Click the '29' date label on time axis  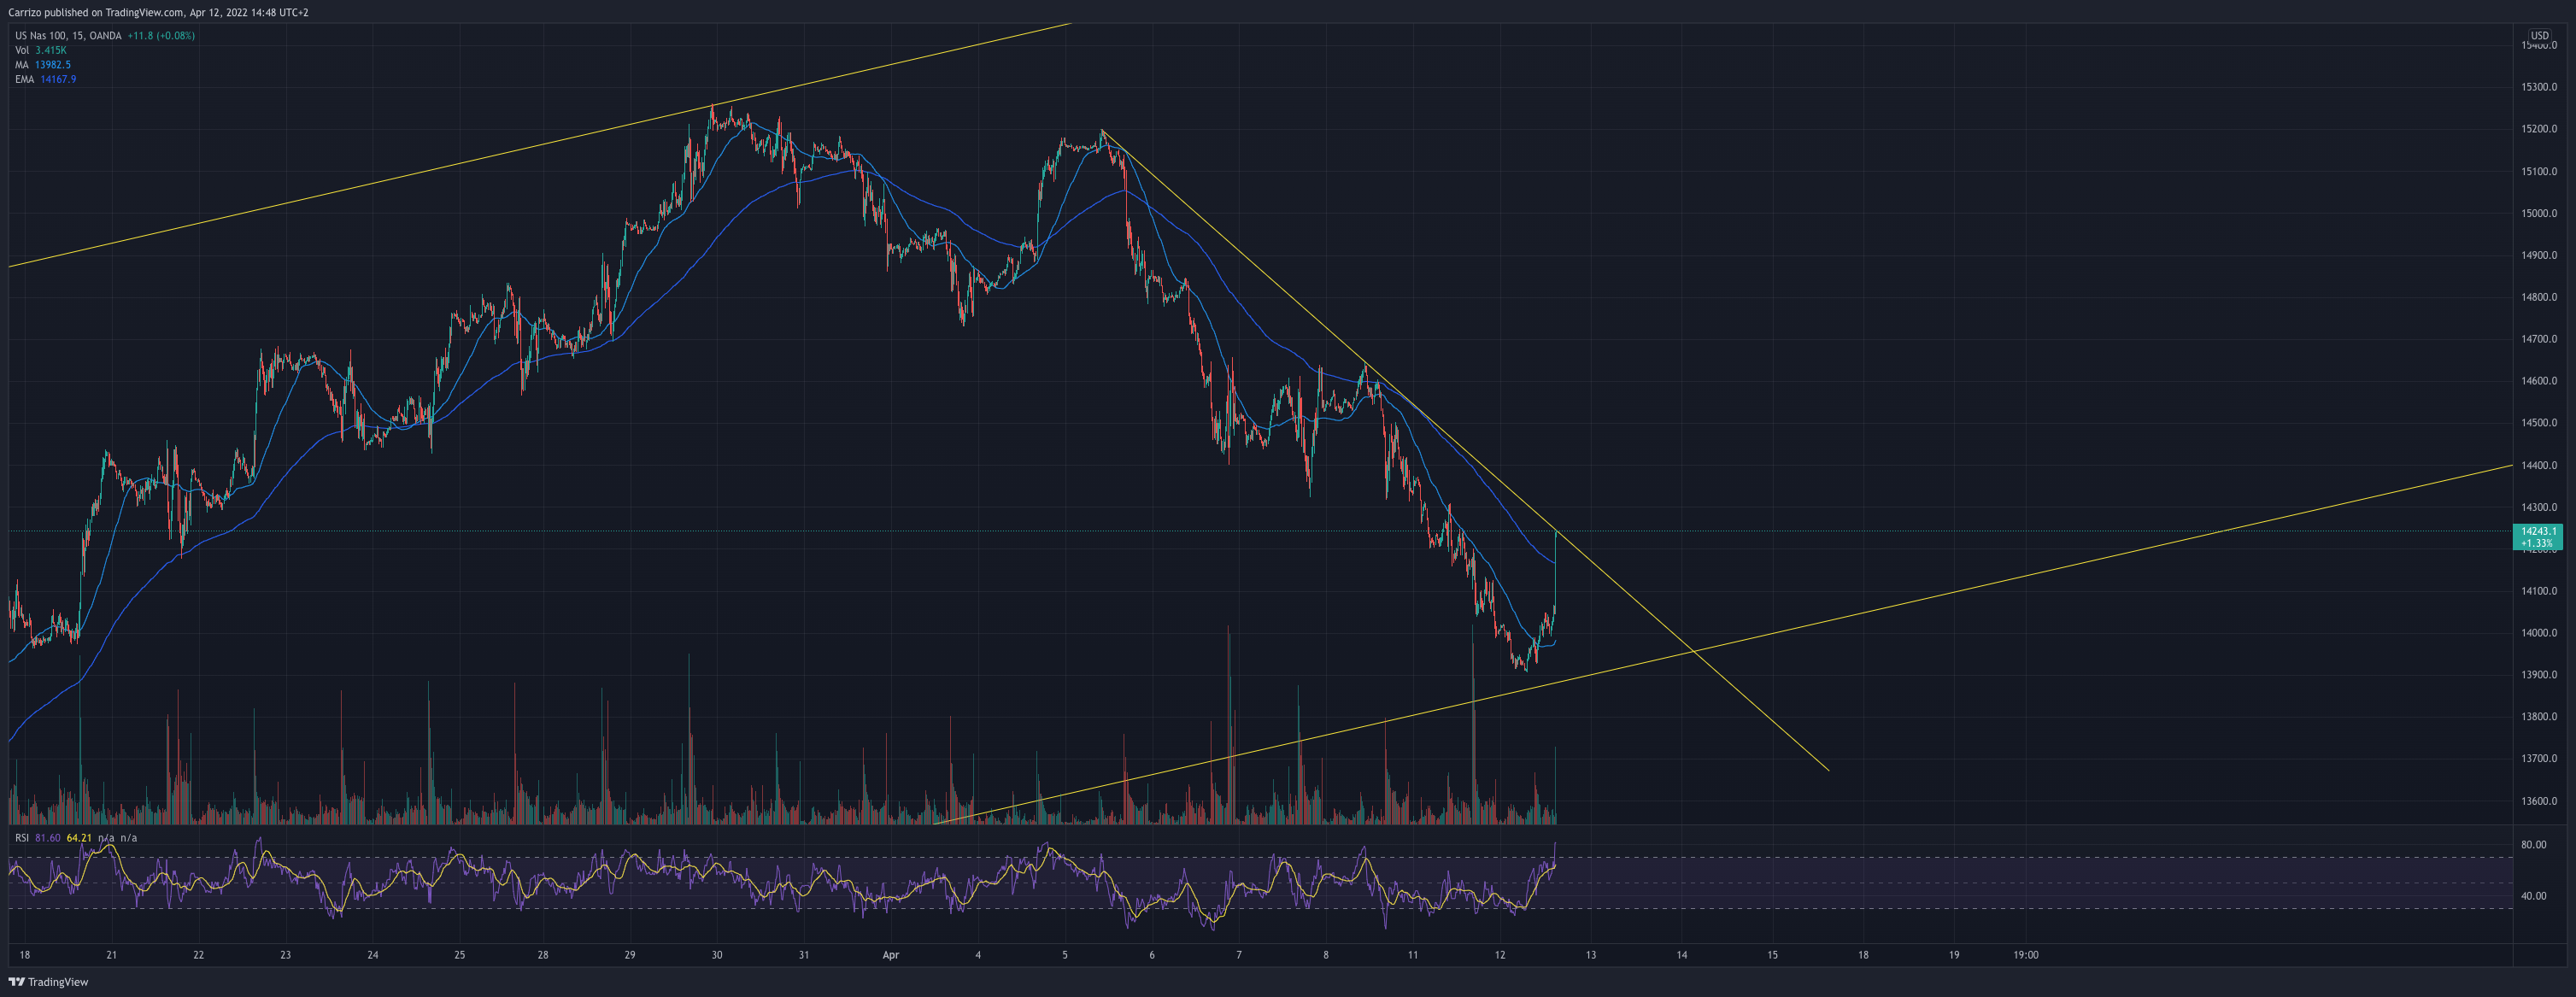point(630,955)
